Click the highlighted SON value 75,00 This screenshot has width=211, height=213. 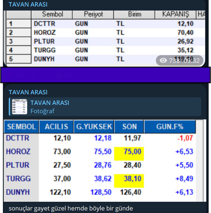[129, 153]
